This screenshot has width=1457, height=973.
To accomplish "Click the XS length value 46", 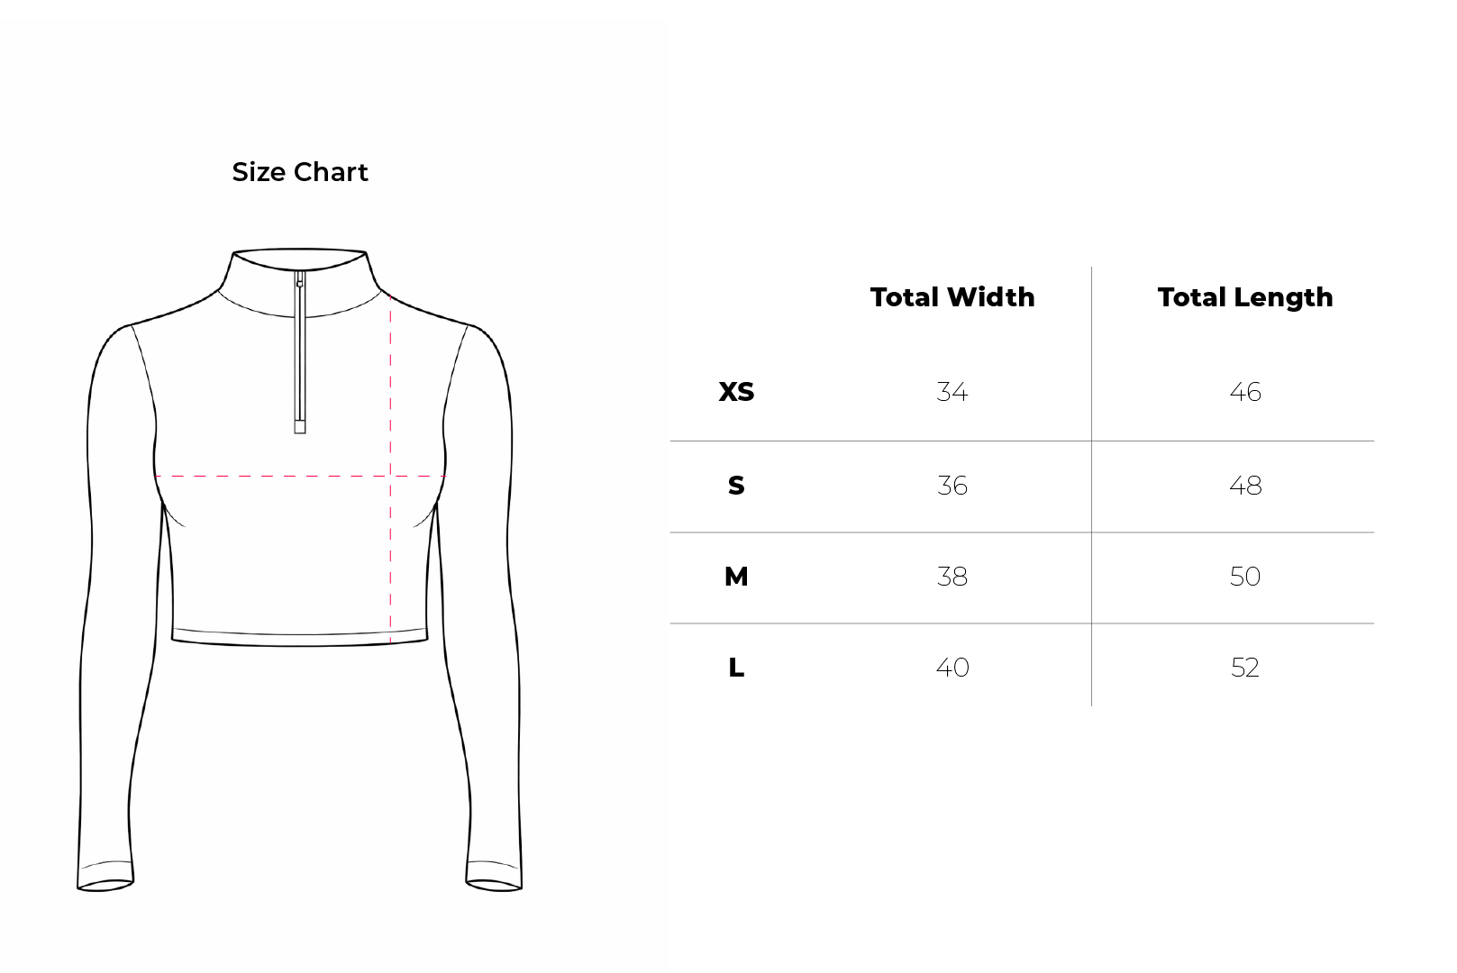I will coord(1244,392).
